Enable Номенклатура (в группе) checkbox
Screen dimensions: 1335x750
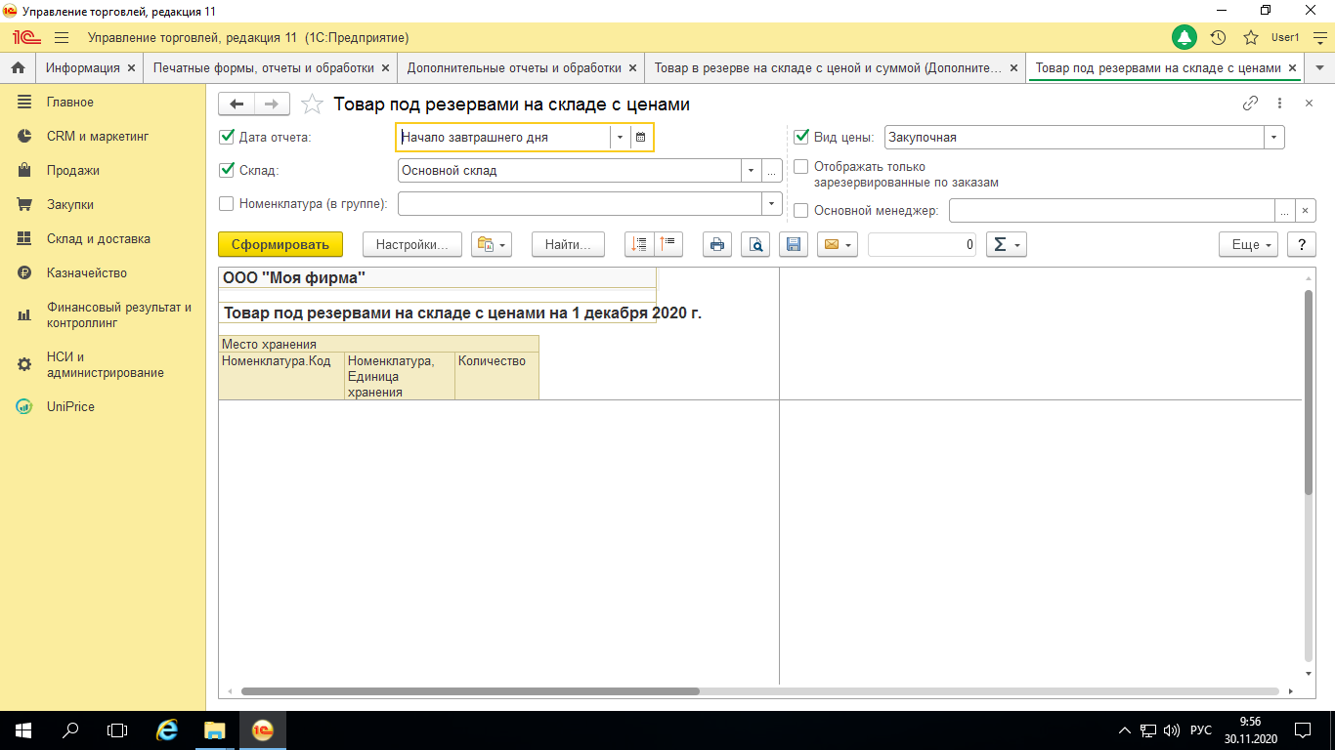point(227,204)
